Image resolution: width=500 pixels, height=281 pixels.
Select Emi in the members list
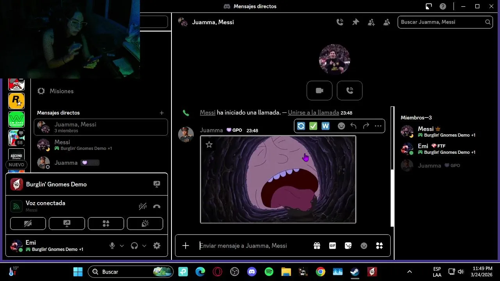(445, 149)
